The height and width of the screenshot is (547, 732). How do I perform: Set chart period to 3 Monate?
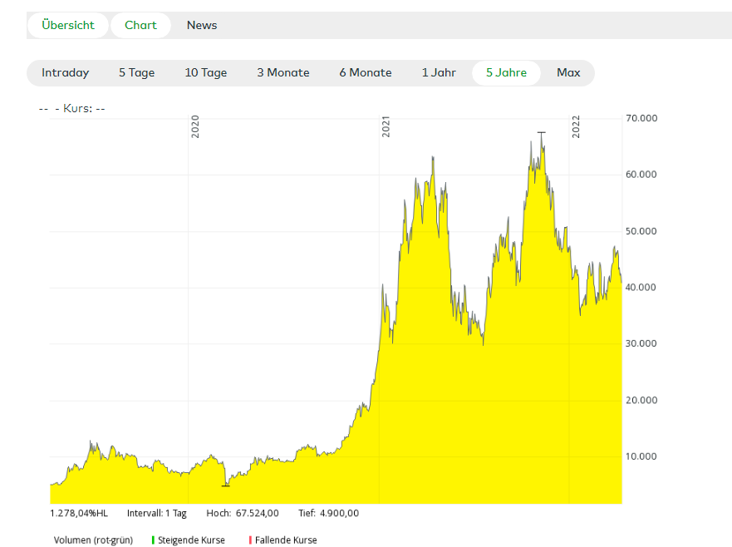point(282,73)
